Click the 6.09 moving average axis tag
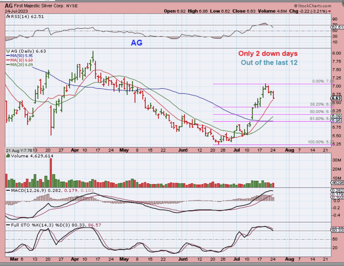 pyautogui.click(x=336, y=116)
